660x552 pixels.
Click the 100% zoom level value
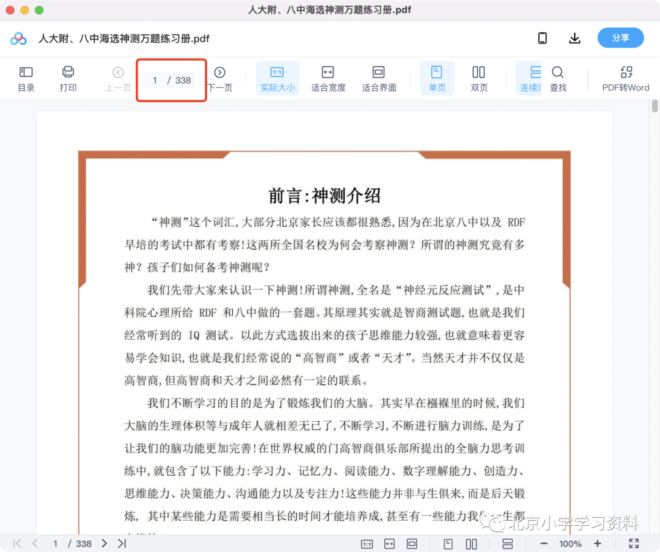click(x=570, y=543)
